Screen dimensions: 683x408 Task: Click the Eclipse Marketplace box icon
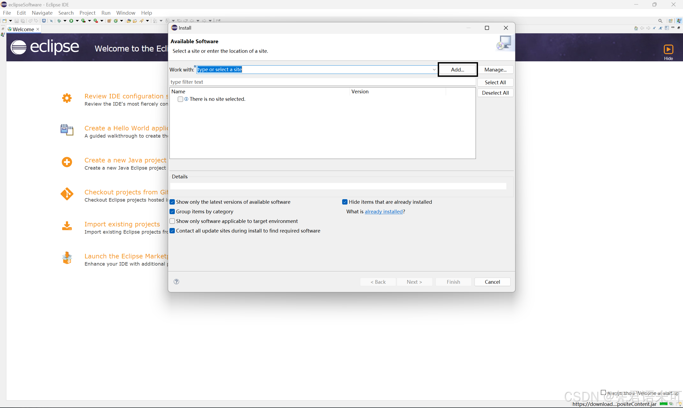tap(67, 258)
